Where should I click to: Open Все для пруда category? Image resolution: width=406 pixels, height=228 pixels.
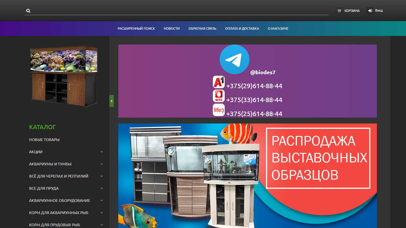(44, 188)
